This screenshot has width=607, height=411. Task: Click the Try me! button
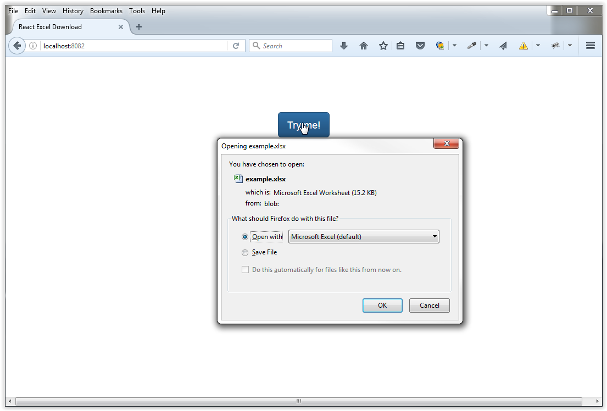point(303,125)
